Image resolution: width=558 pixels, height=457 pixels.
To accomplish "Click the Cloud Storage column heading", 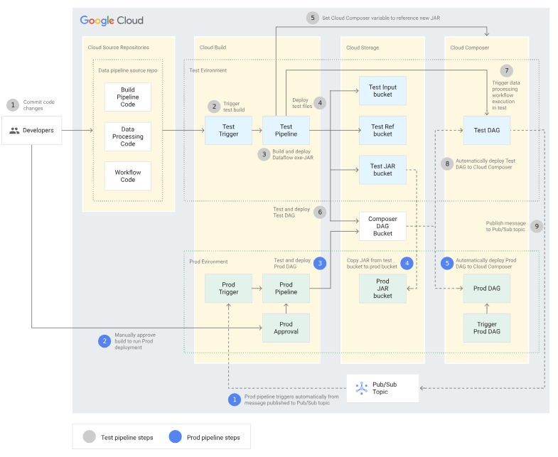I will (x=363, y=48).
